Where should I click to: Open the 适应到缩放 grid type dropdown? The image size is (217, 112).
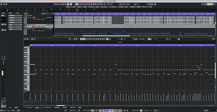coord(128,4)
